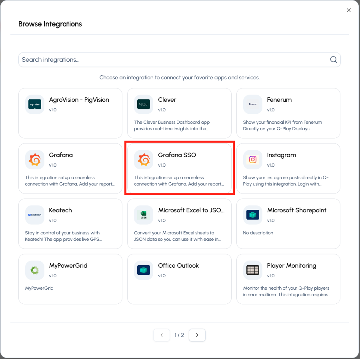Click v1.0 version under AgroVision - PigVision

52,110
